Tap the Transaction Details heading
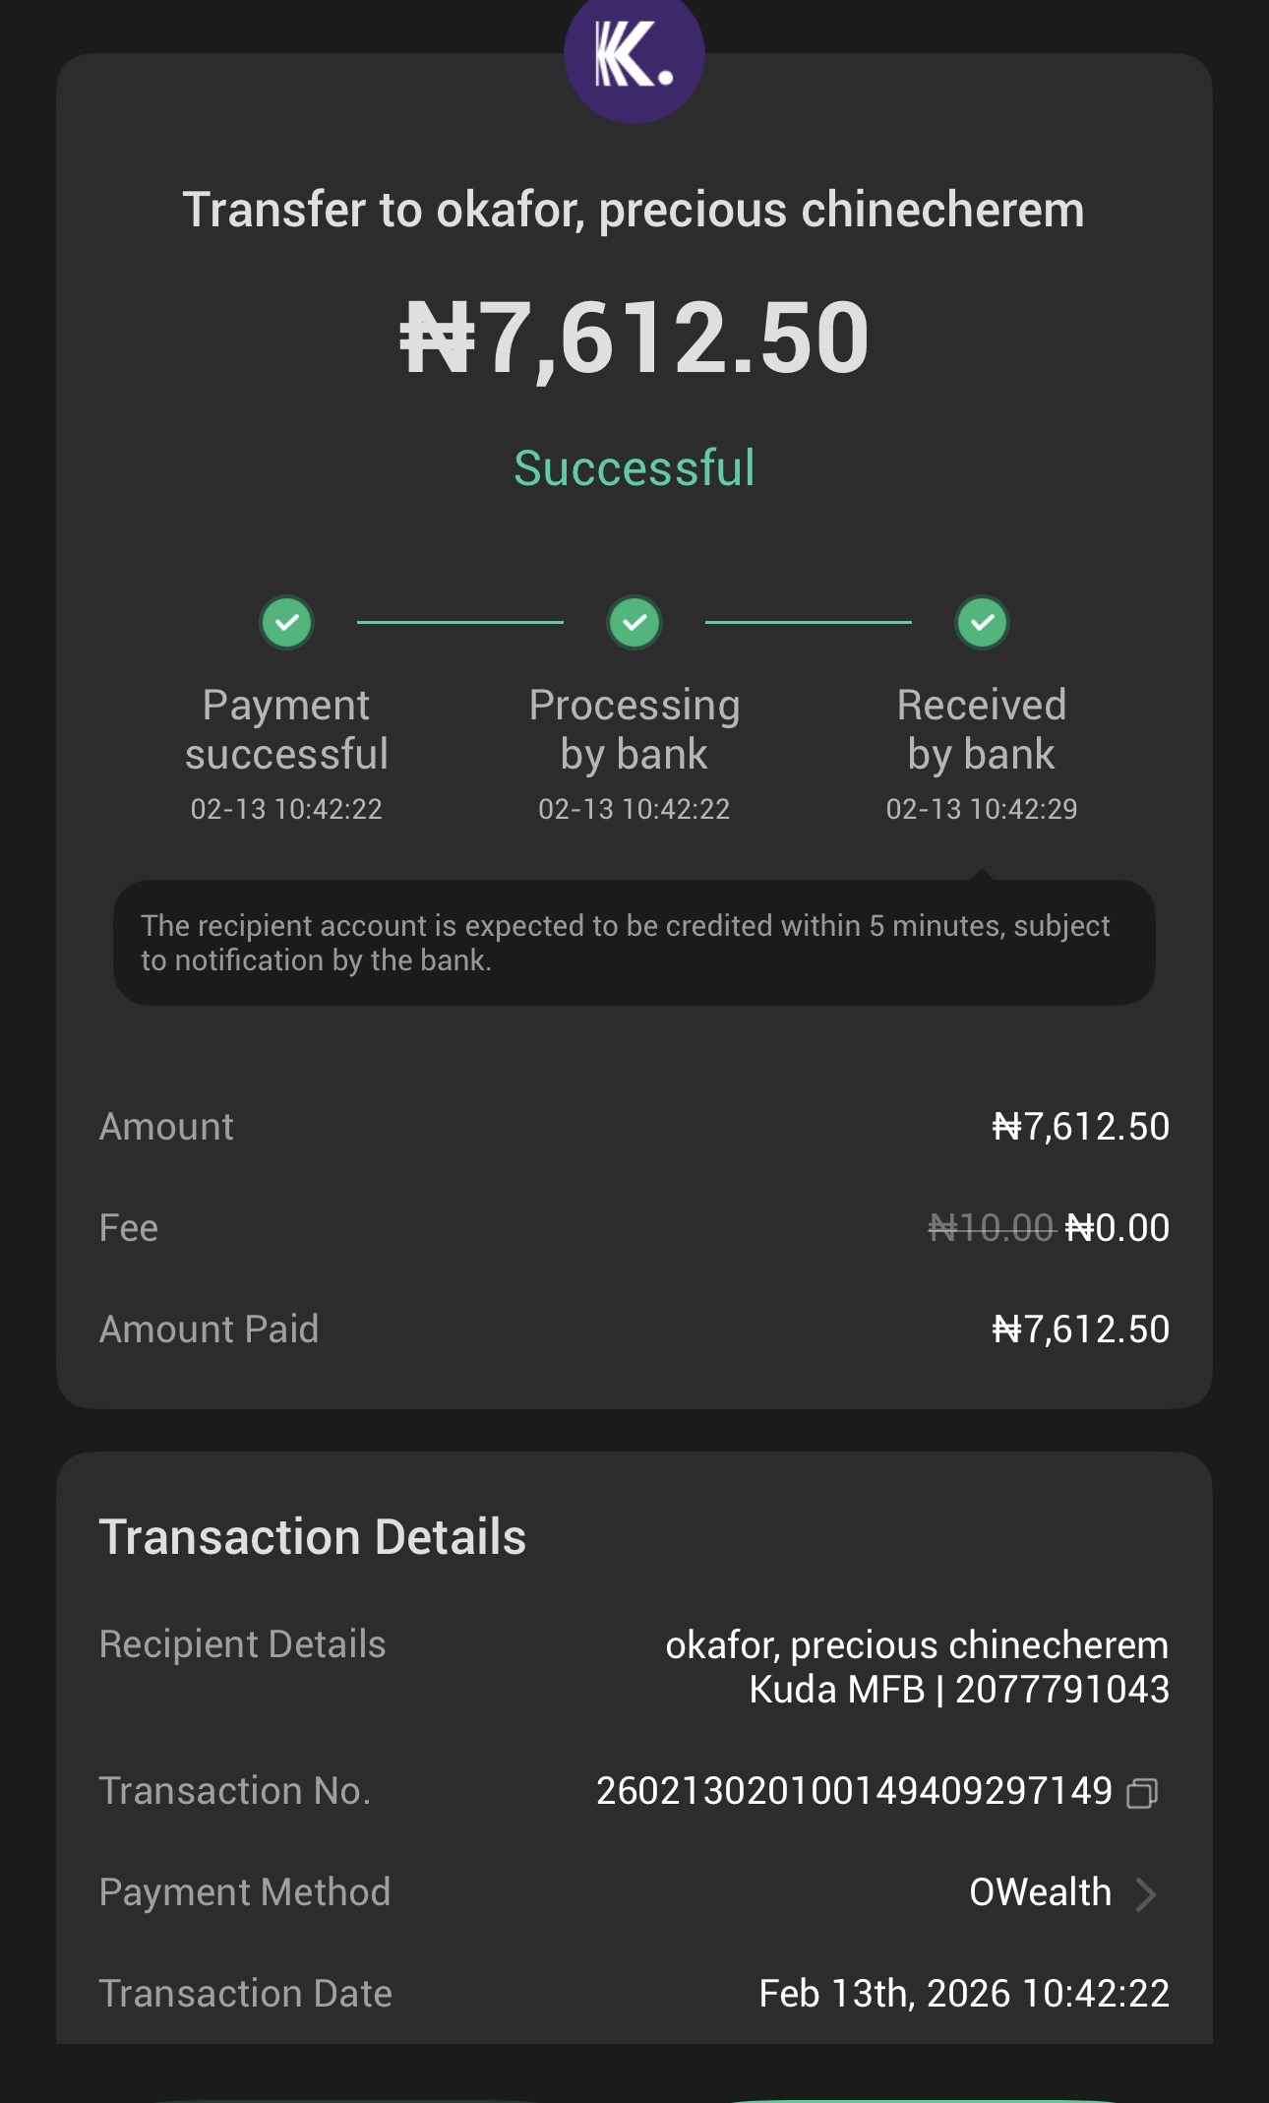Screen dimensions: 1269x2103 click(x=313, y=1537)
